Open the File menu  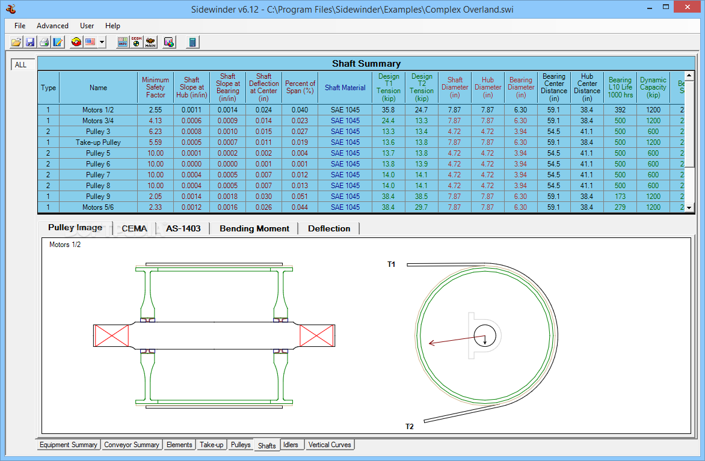click(x=20, y=26)
